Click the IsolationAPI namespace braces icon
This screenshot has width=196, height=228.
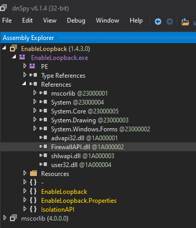click(33, 209)
